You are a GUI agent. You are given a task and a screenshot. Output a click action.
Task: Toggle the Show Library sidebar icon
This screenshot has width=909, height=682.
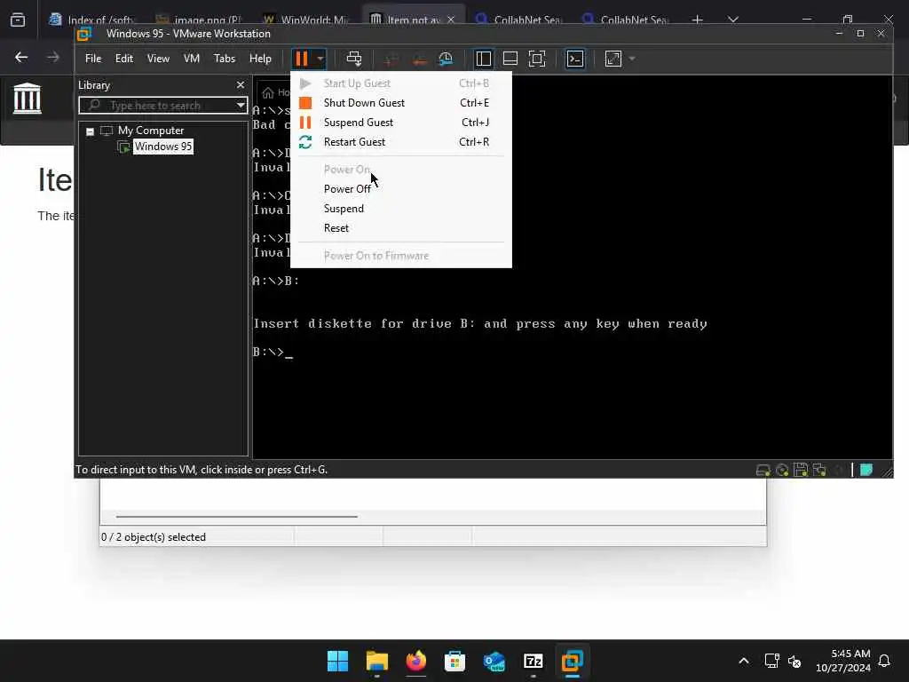(483, 59)
